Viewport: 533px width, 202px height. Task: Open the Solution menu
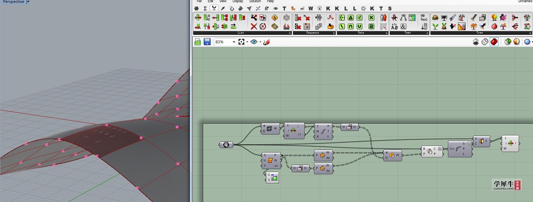pyautogui.click(x=255, y=1)
